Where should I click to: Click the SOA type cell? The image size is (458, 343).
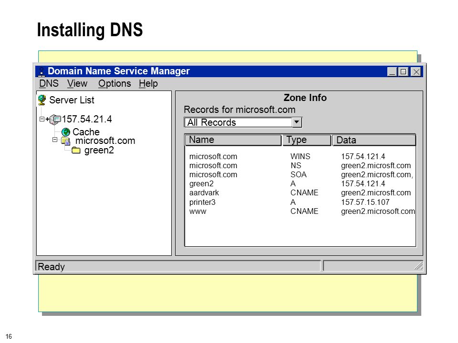(x=298, y=175)
